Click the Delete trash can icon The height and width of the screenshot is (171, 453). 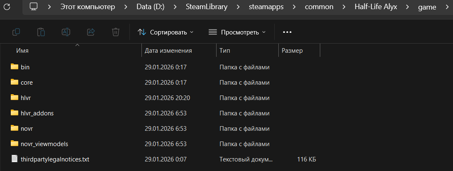116,32
